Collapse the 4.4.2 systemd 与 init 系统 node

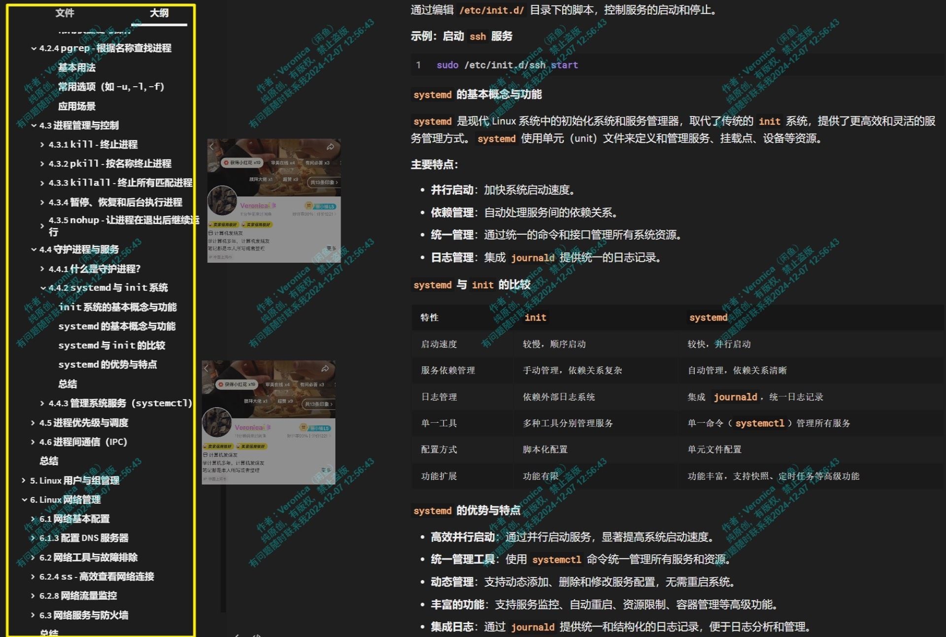click(43, 288)
